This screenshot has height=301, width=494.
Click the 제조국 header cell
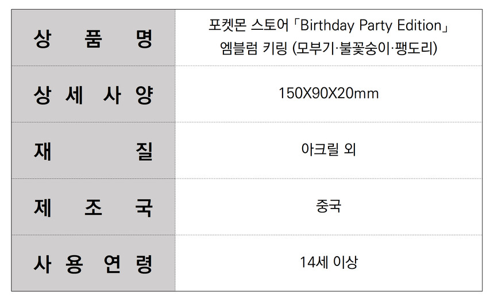tap(93, 207)
